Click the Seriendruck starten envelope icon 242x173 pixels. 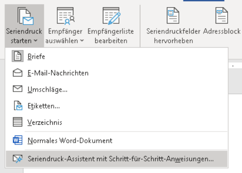pos(25,16)
